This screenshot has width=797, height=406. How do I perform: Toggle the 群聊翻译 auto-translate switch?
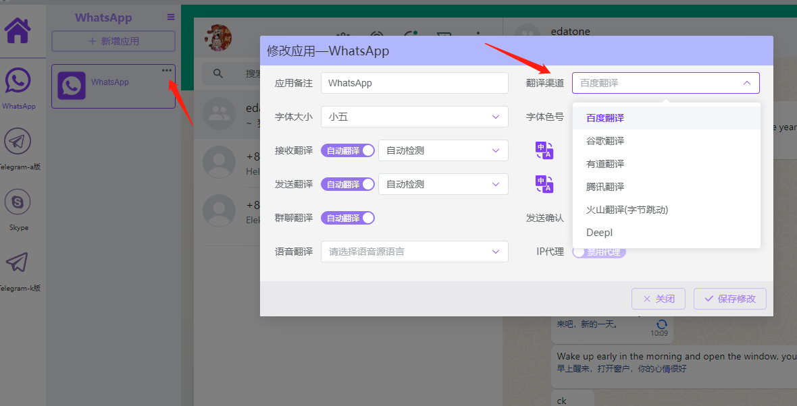(x=347, y=218)
